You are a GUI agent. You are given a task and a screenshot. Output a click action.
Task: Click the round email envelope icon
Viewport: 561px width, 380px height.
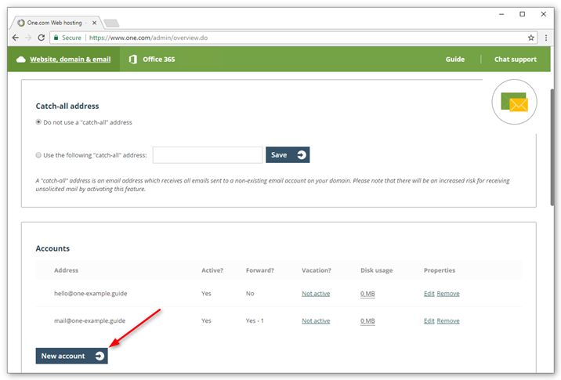point(514,102)
